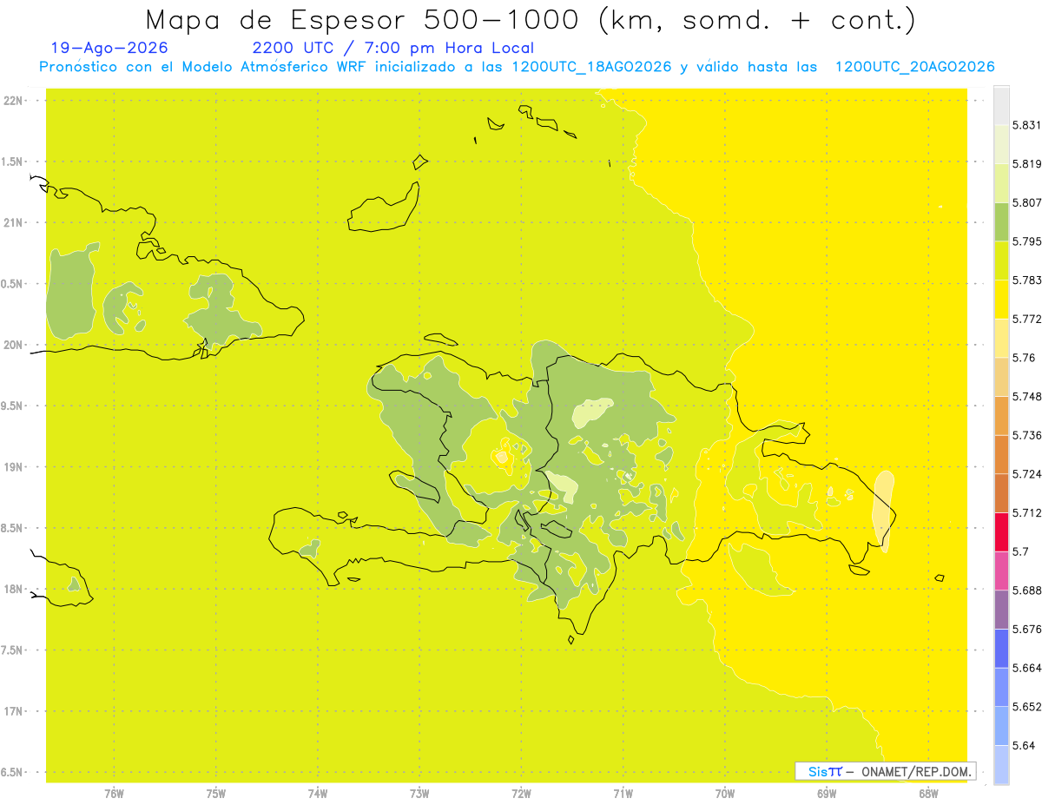The height and width of the screenshot is (805, 1042).
Task: Click the legend value '5.736'
Action: [x=1027, y=435]
